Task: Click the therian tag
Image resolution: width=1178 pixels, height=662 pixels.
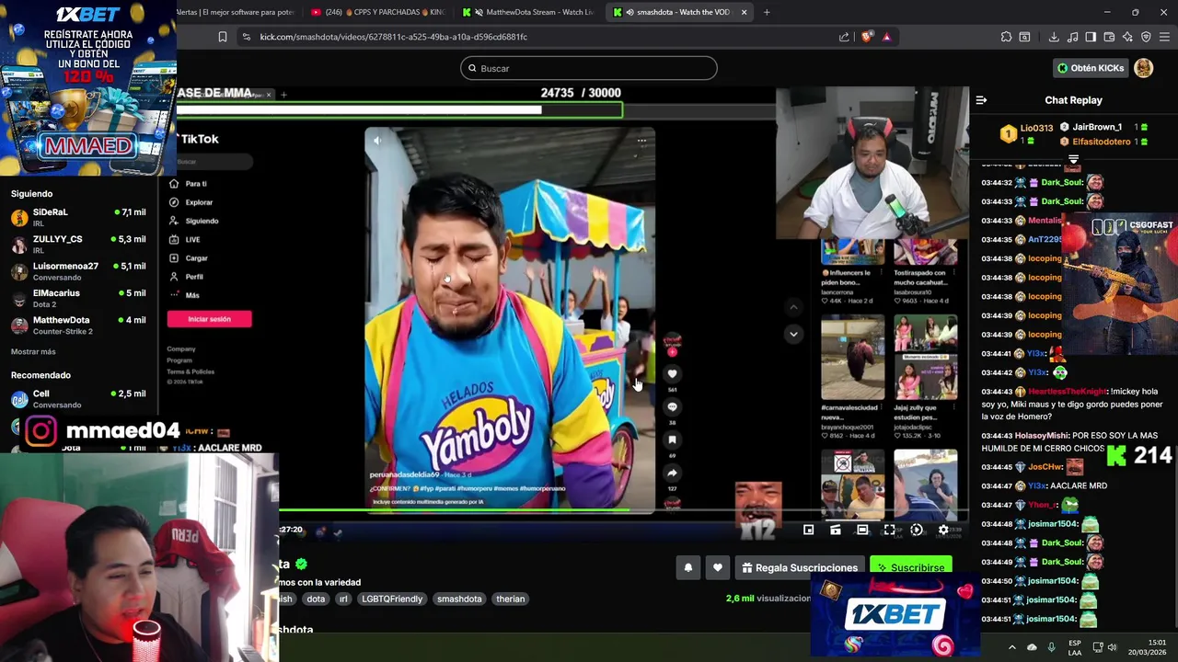Action: point(510,599)
